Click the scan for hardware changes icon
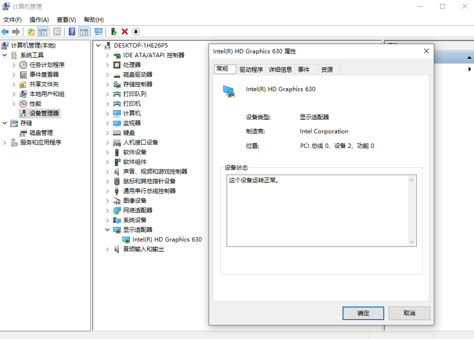 [98, 32]
